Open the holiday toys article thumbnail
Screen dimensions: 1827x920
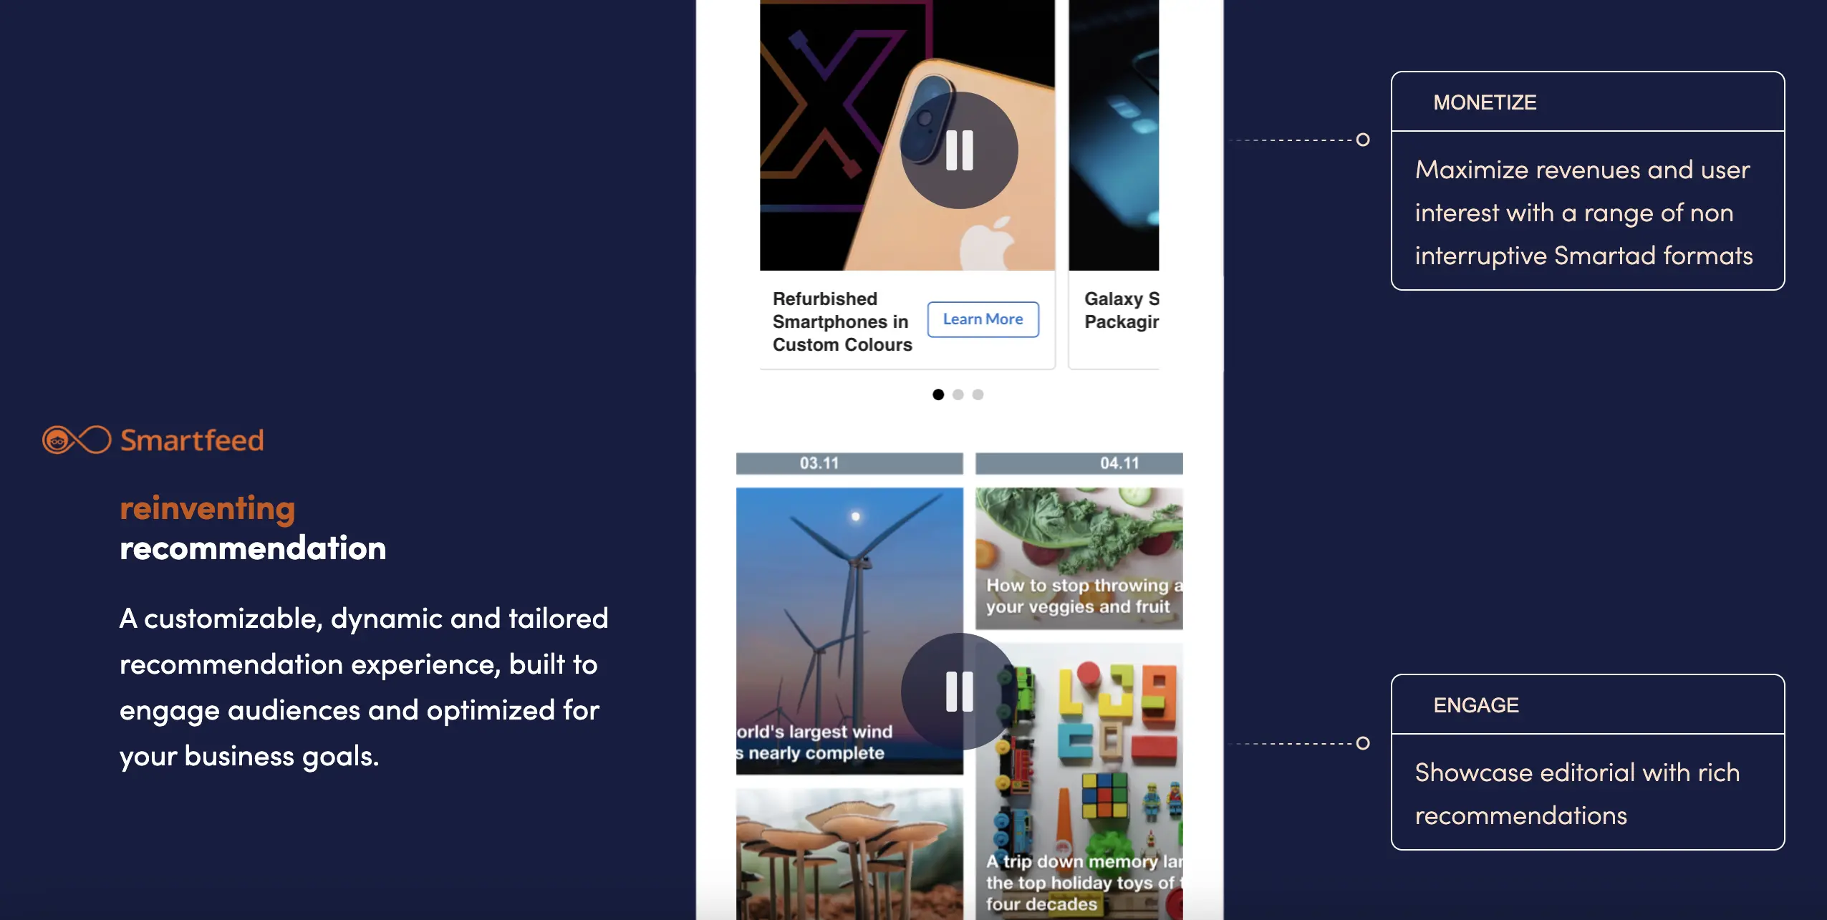[1079, 781]
